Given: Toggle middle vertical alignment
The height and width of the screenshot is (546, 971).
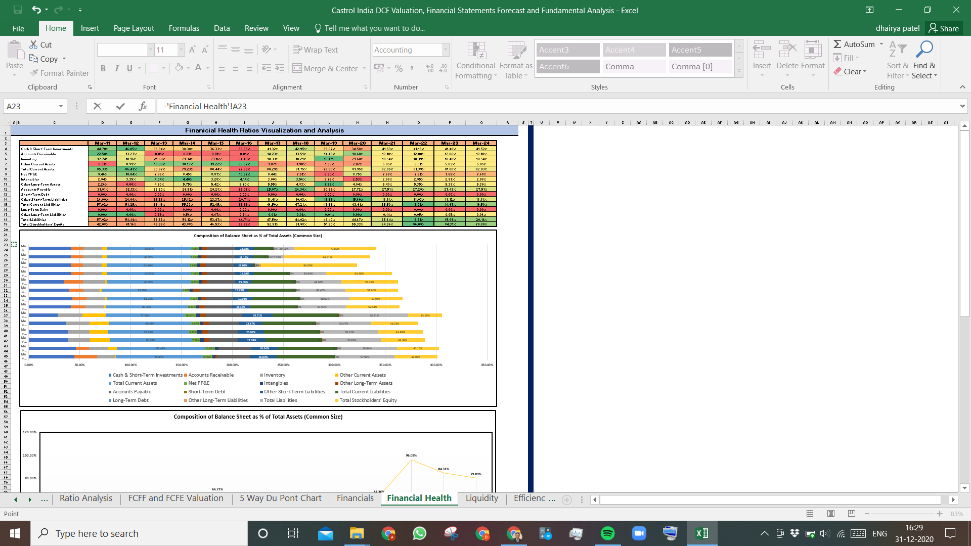Looking at the screenshot, I should pos(236,50).
